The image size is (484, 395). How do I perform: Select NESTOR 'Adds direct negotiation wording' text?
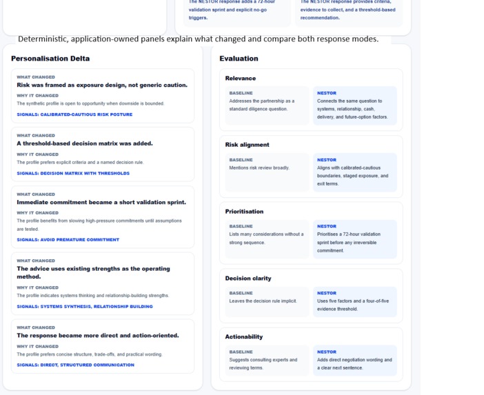354,364
